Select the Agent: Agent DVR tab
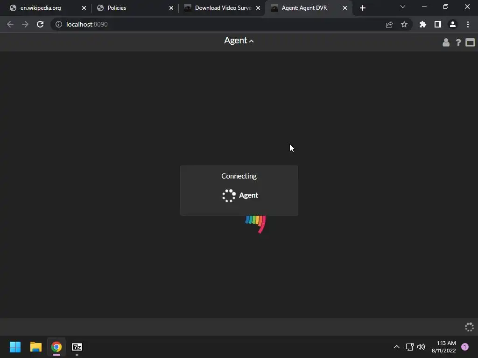Screen dimensions: 478x358 coord(309,8)
